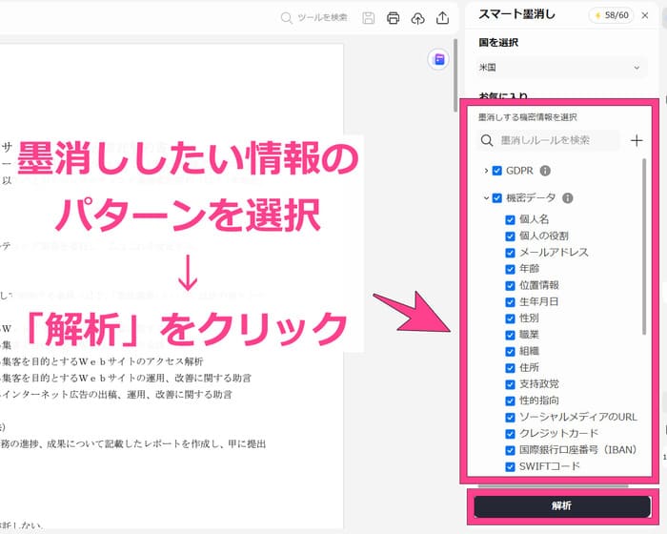Toggle the GDPR checkbox

pos(496,171)
